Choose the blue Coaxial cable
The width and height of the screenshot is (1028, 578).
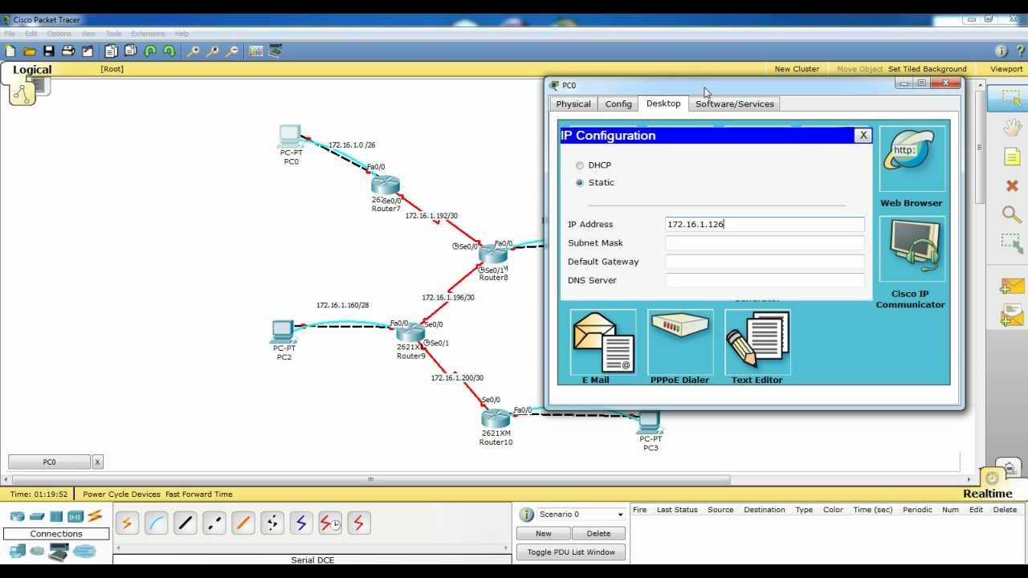pyautogui.click(x=301, y=523)
